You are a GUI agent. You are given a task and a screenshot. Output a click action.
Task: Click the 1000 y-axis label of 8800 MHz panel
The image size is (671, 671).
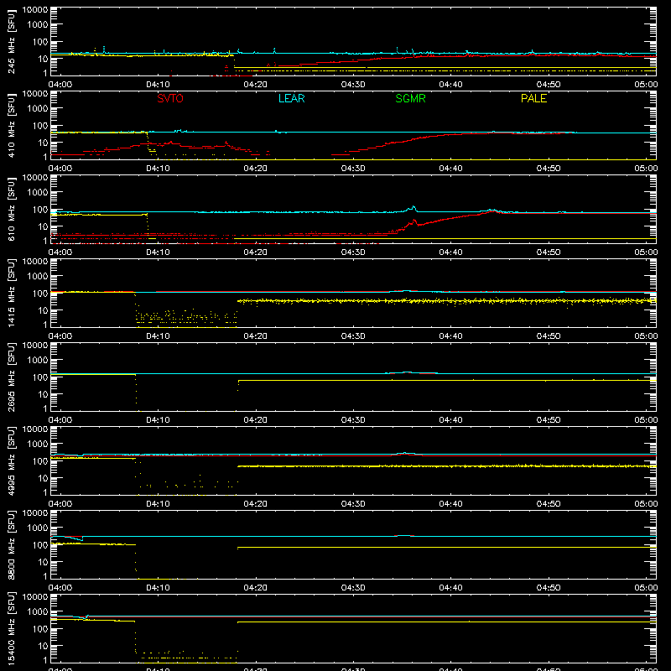[38, 528]
